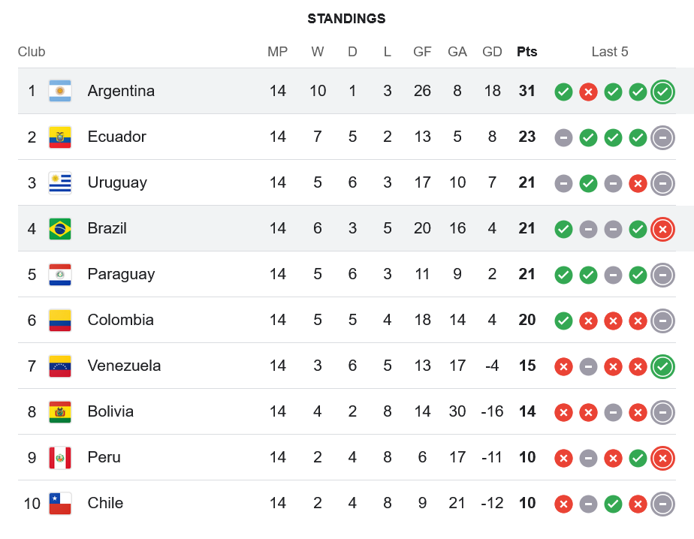Open the Peru team name link
This screenshot has width=694, height=539.
click(x=104, y=457)
